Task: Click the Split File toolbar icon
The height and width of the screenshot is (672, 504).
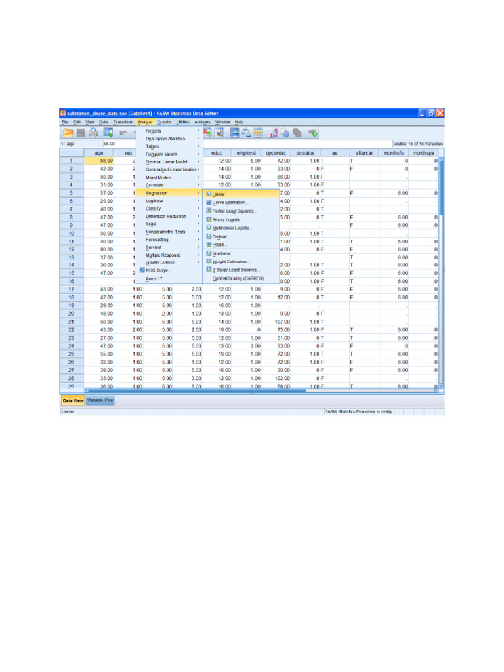Action: point(234,133)
